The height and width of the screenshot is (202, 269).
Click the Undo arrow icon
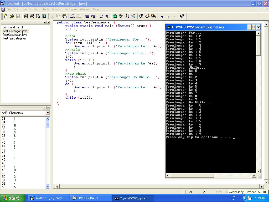click(73, 16)
